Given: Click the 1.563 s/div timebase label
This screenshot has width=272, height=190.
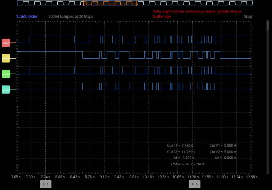Looking at the screenshot, I should [27, 16].
